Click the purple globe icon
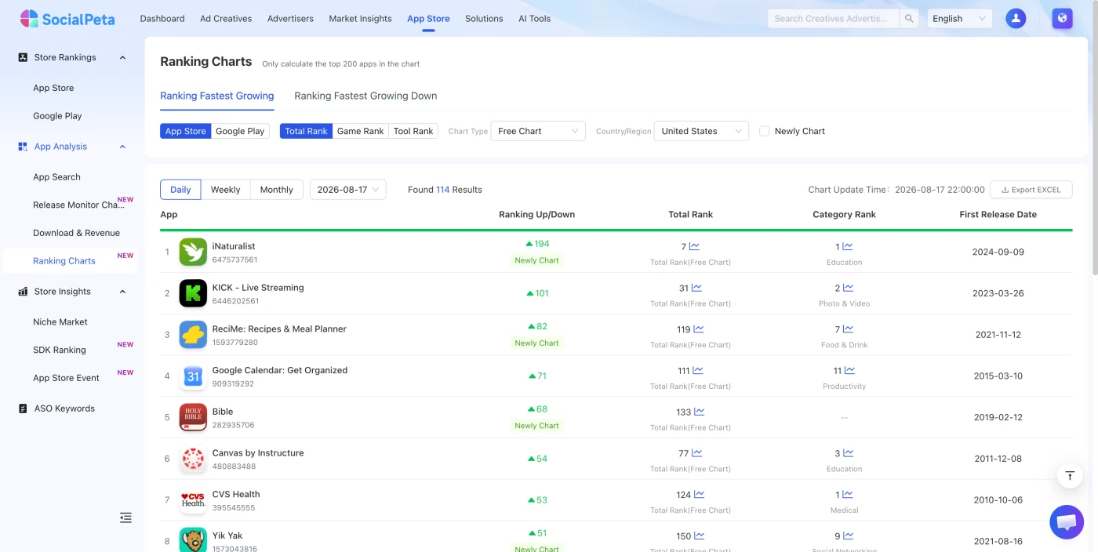 click(1062, 19)
